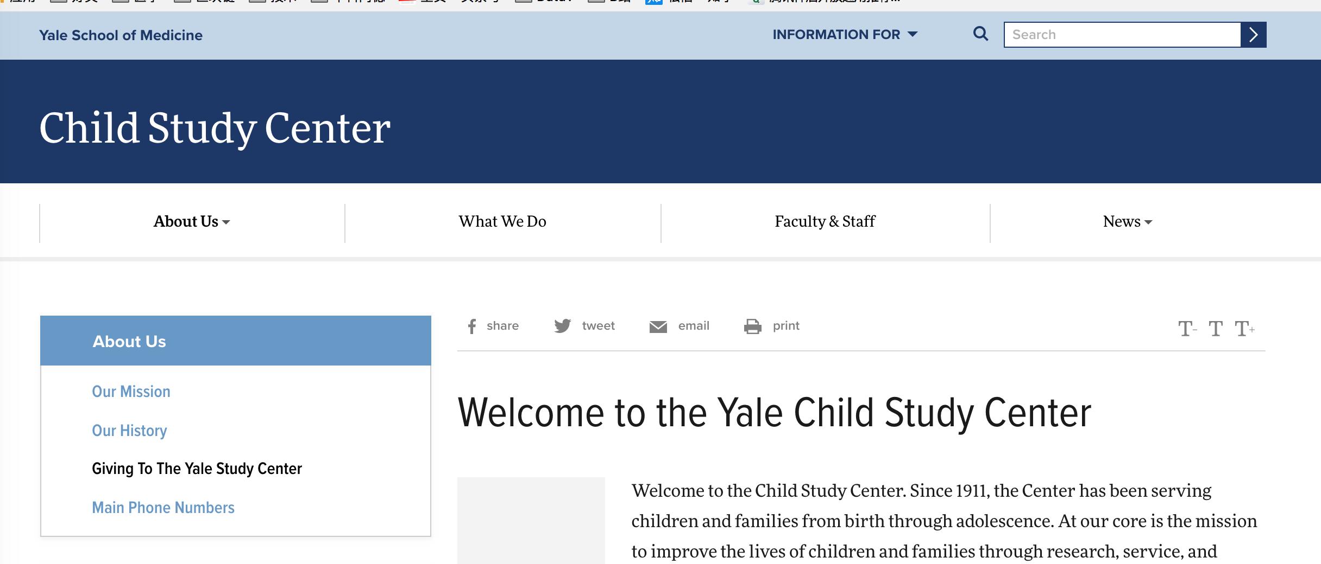Screen dimensions: 1321x564
Task: Click the Twitter tweet bird icon
Action: 562,326
